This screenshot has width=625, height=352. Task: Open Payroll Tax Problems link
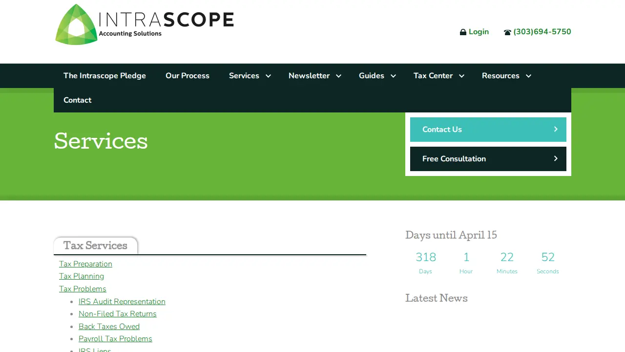[x=115, y=339]
